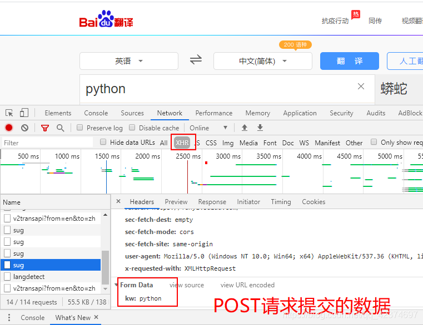Open the Security tab
Viewport: 423px width, 325px height.
pos(341,113)
